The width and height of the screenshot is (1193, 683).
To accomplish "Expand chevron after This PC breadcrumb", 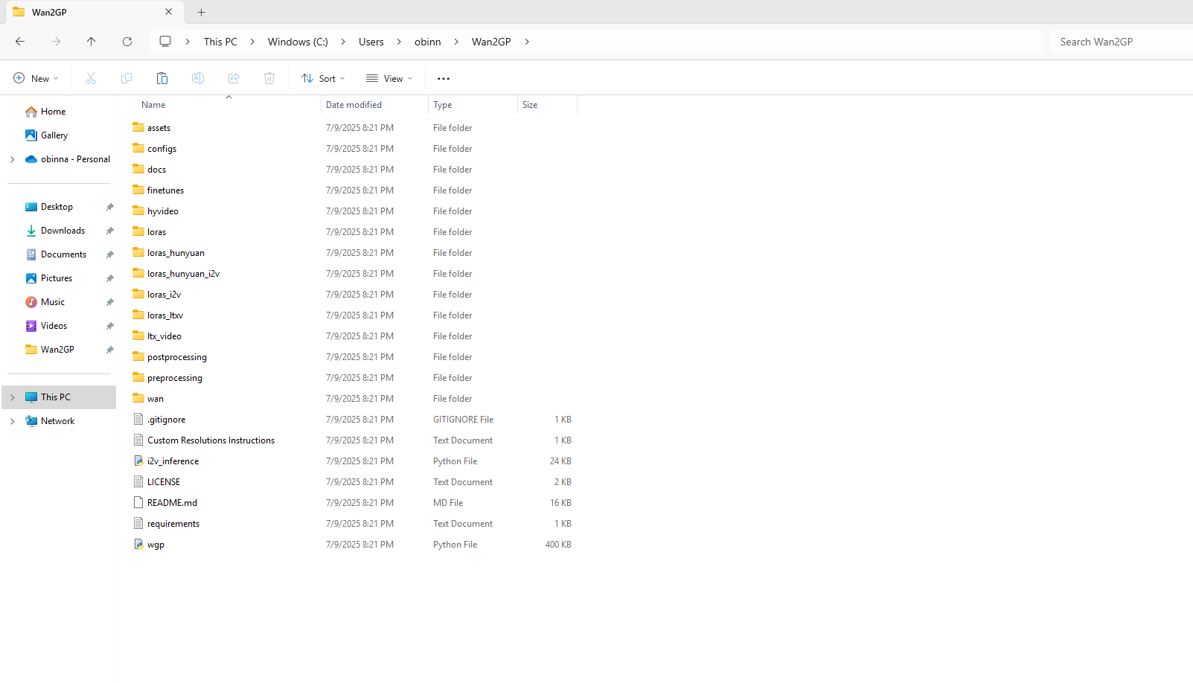I will coord(252,42).
